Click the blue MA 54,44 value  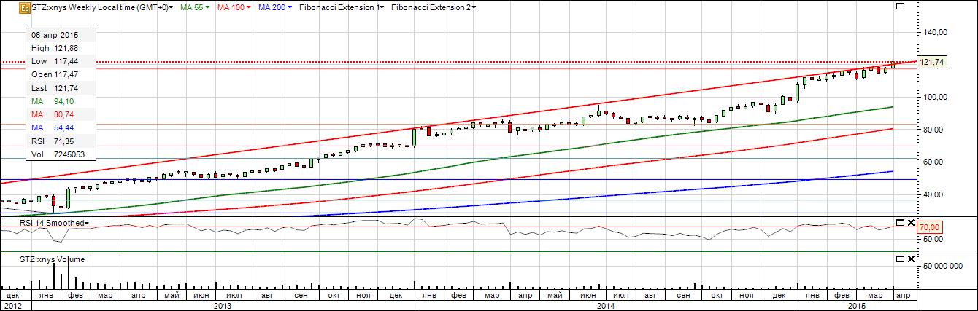point(65,128)
